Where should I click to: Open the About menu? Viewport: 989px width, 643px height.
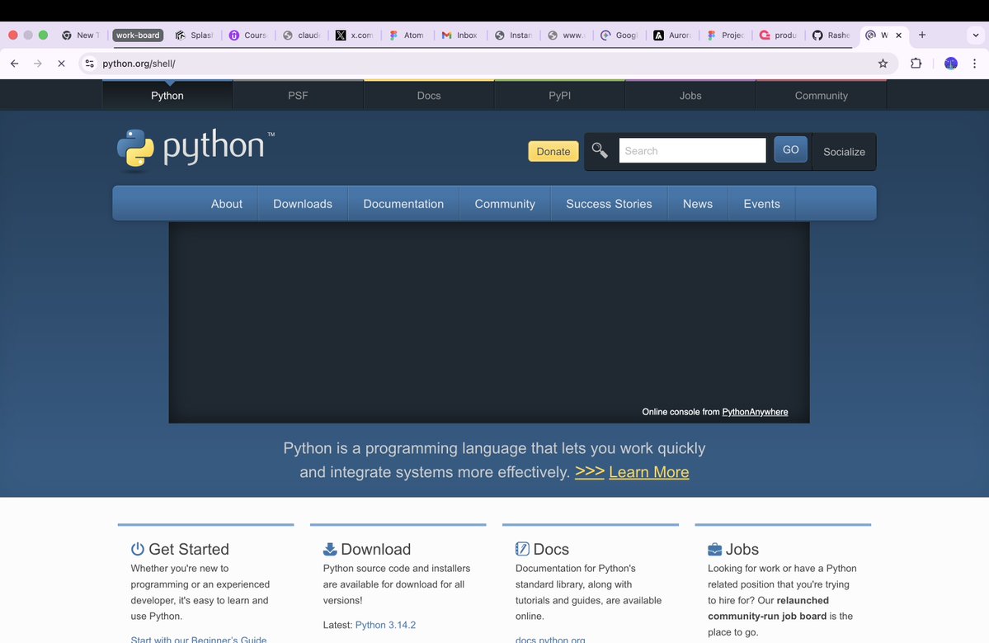tap(227, 204)
